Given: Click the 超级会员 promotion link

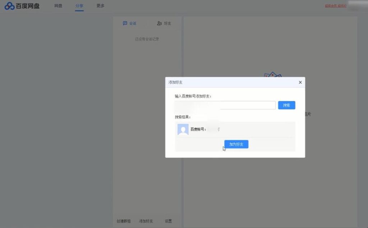Looking at the screenshot, I should tap(331, 5).
